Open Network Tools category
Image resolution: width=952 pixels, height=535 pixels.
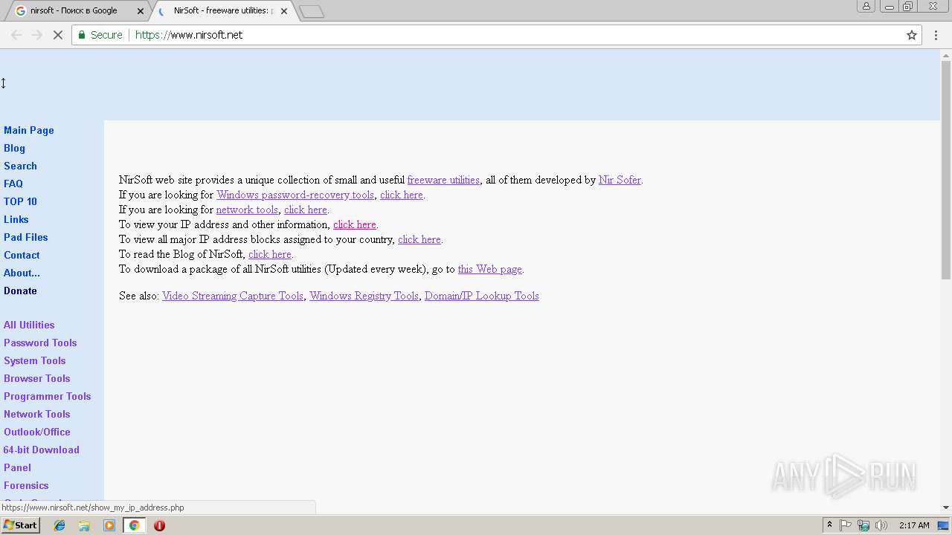(x=37, y=414)
